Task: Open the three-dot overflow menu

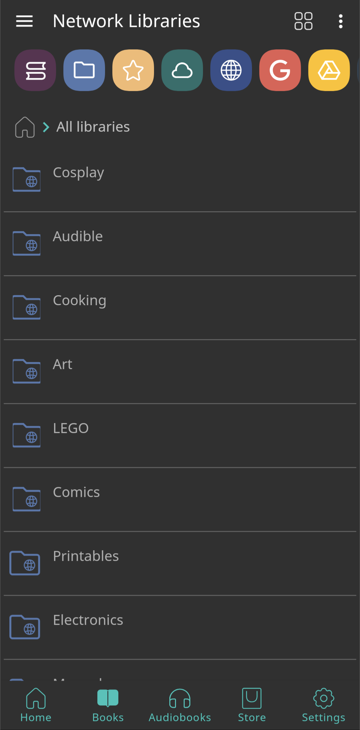Action: 340,21
